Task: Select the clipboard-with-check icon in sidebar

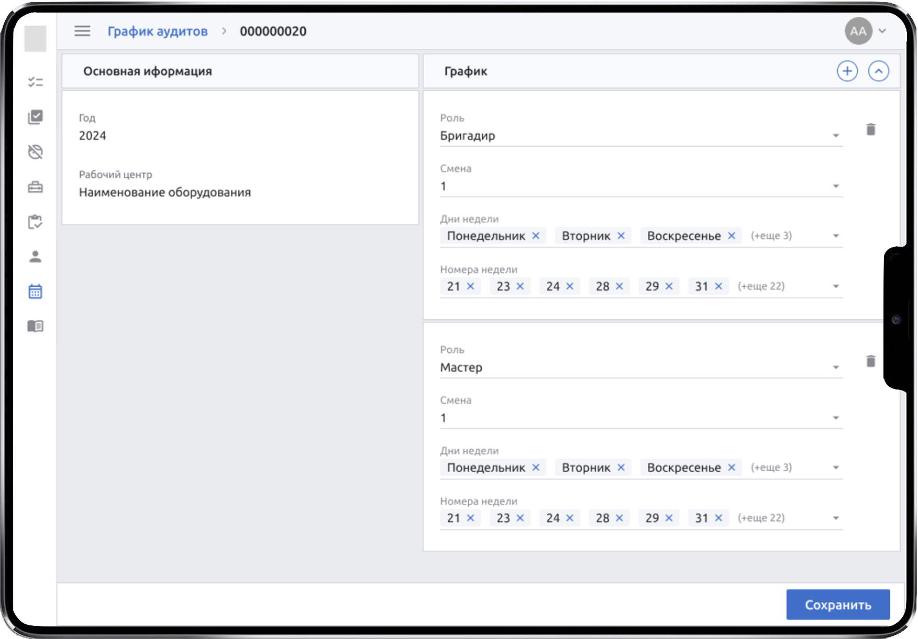Action: pyautogui.click(x=35, y=222)
